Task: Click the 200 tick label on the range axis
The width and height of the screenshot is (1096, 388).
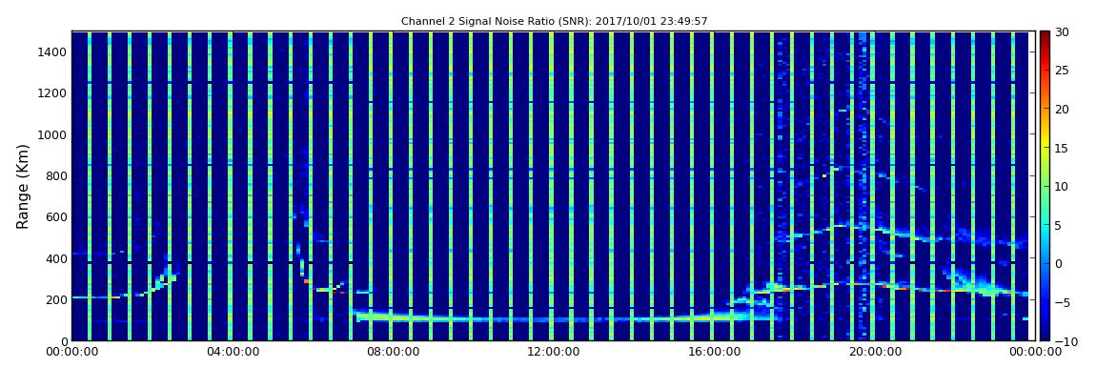Action: (56, 299)
